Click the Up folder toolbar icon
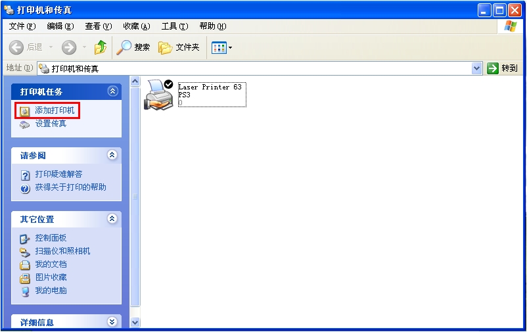Image resolution: width=527 pixels, height=332 pixels. (100, 47)
